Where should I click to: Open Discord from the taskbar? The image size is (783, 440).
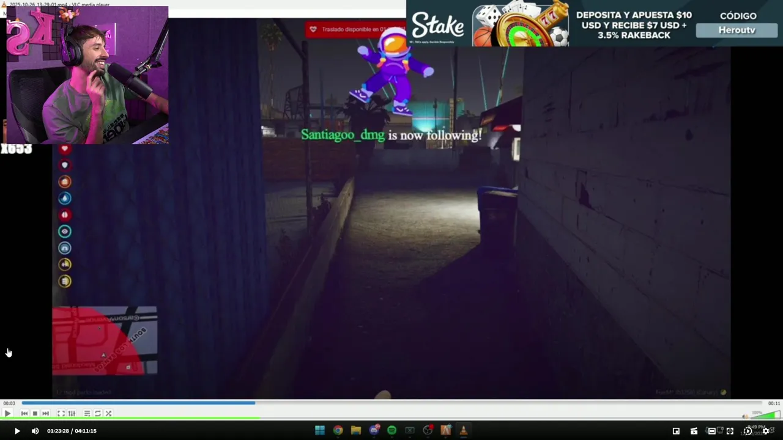(374, 430)
